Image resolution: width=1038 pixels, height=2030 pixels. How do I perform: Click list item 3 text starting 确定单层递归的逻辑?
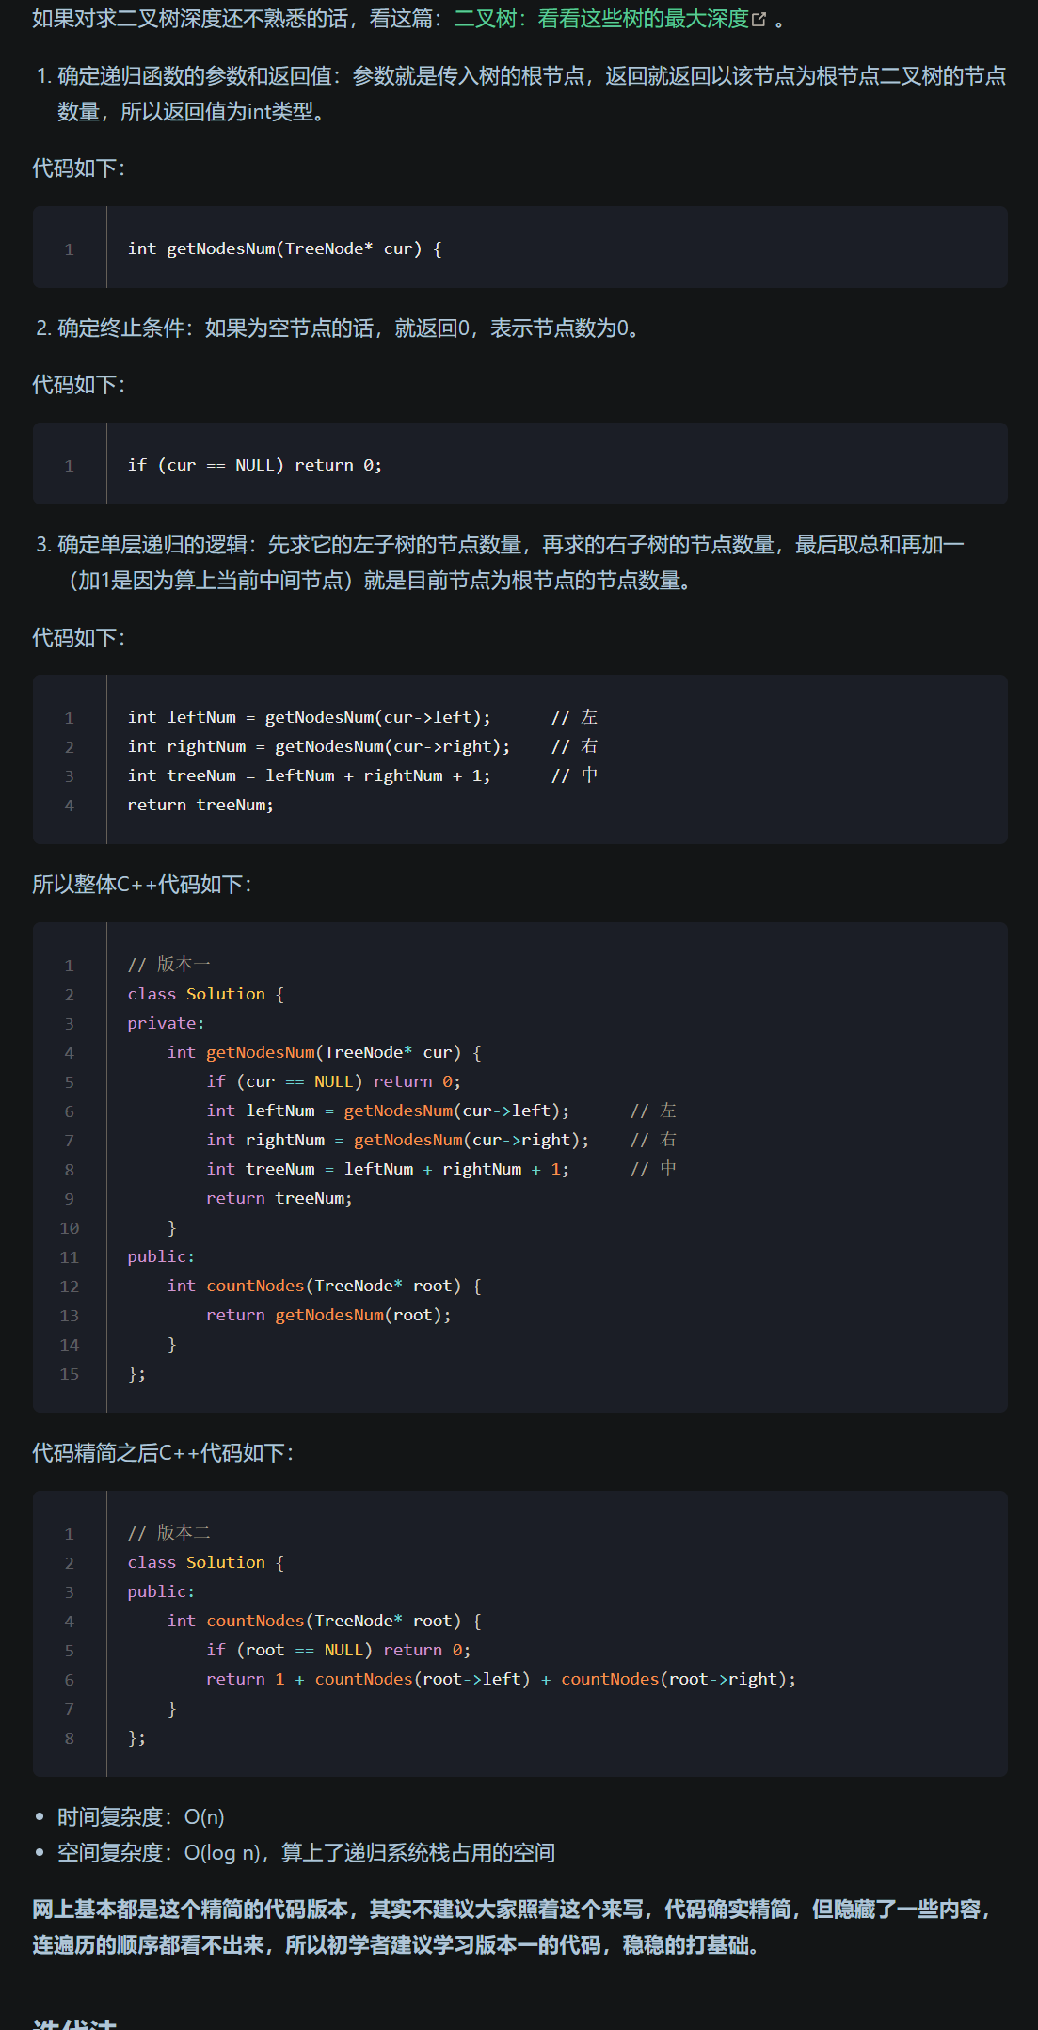[x=511, y=563]
